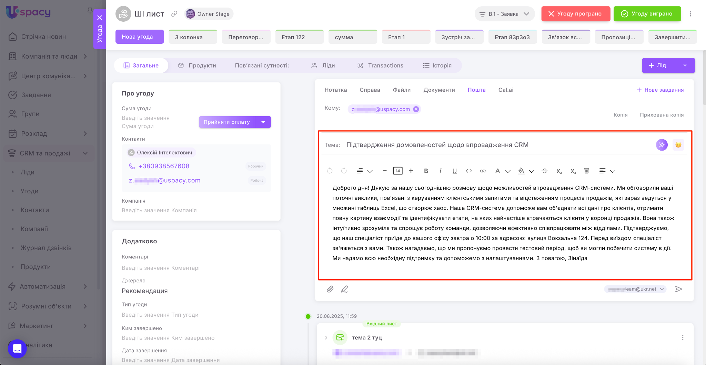Click the trash icon in the editor toolbar
706x365 pixels.
tap(586, 171)
